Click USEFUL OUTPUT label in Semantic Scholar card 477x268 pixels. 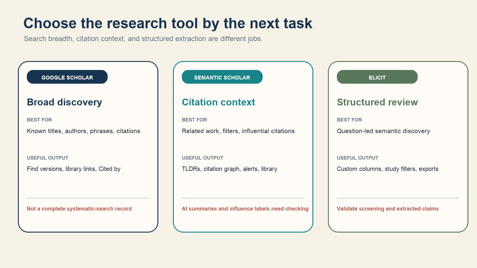[x=203, y=158]
